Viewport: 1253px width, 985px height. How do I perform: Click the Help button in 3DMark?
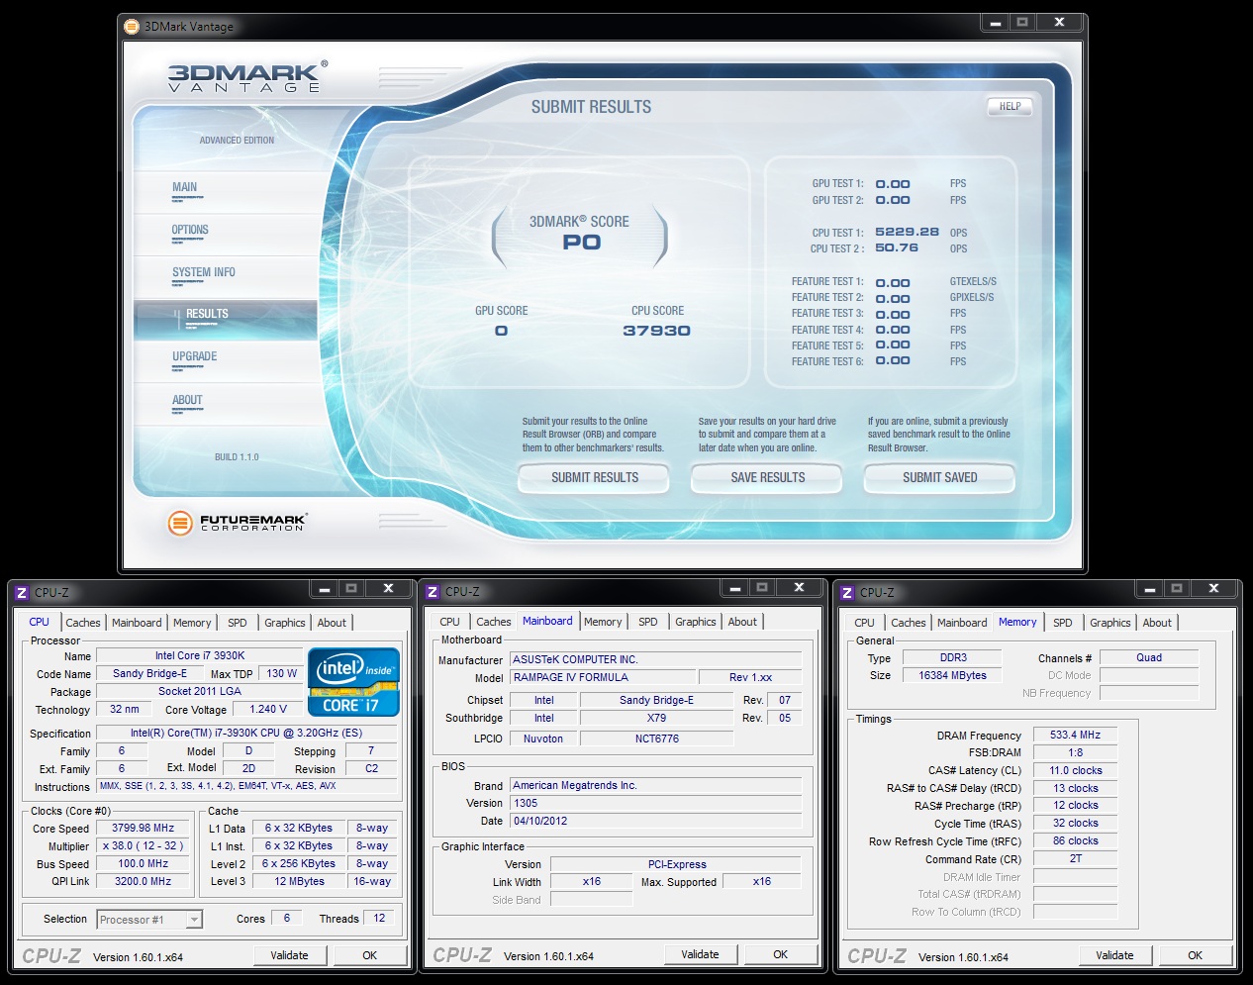[x=1010, y=107]
